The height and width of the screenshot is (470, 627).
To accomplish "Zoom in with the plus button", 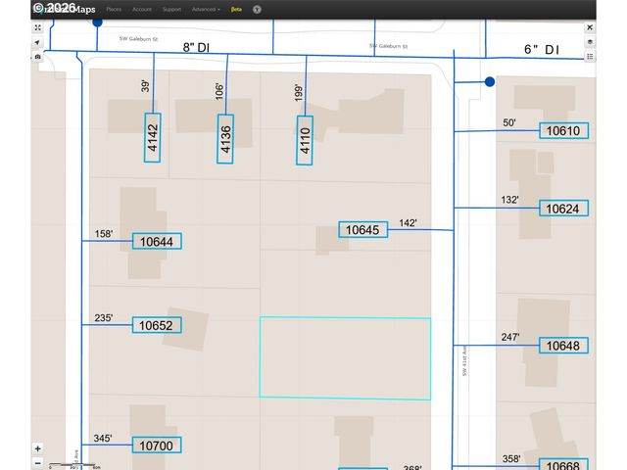I will [x=37, y=448].
